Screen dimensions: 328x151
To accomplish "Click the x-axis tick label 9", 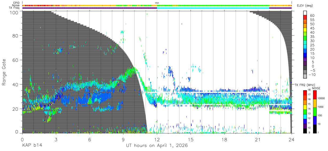I will point(123,139).
